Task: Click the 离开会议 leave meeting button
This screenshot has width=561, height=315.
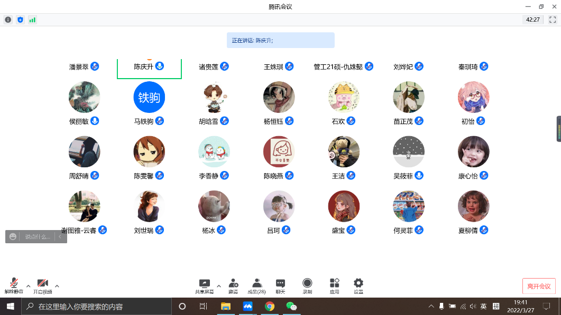Action: pos(539,287)
